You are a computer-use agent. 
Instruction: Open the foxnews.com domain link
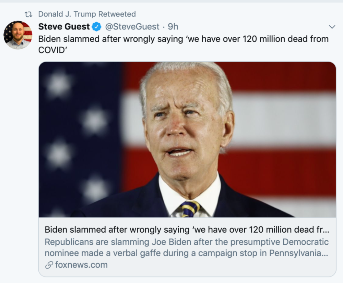81,265
